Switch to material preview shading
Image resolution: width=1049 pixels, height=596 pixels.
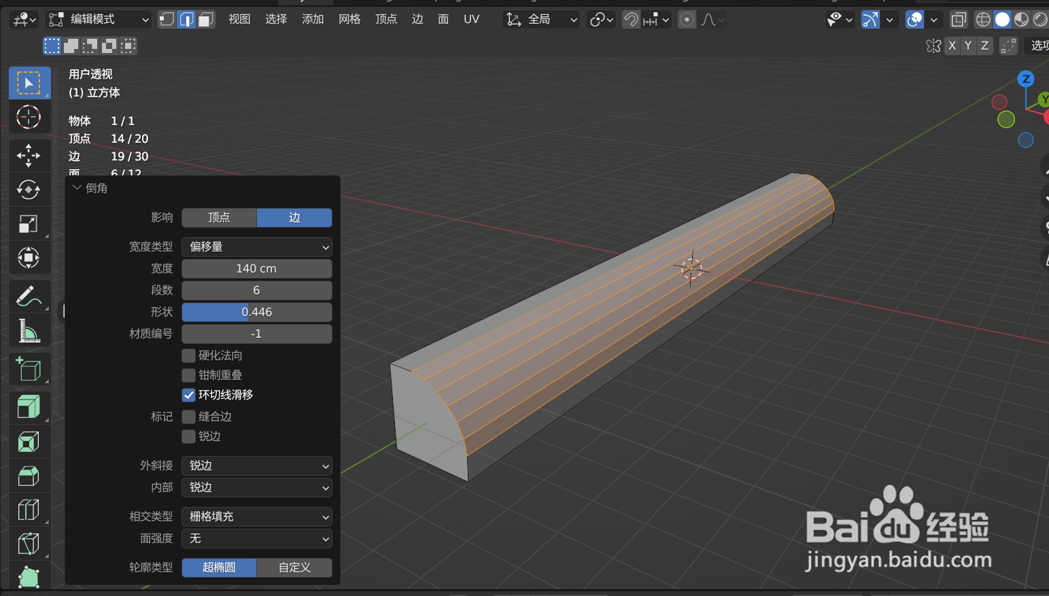click(1021, 20)
